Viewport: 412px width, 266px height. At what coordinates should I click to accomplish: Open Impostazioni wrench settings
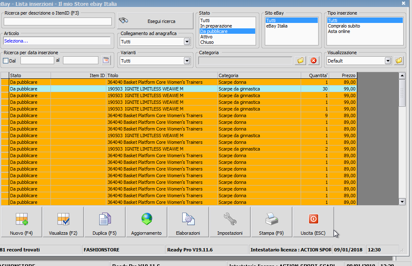tap(230, 222)
